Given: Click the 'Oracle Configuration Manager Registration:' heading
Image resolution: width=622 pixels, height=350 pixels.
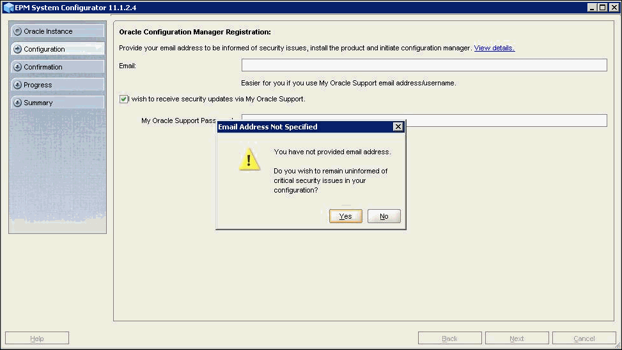Looking at the screenshot, I should pyautogui.click(x=195, y=32).
